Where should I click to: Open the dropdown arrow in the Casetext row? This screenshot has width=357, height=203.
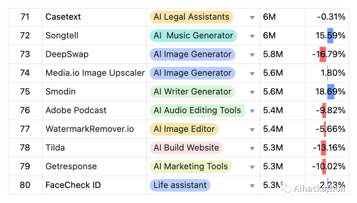point(252,18)
